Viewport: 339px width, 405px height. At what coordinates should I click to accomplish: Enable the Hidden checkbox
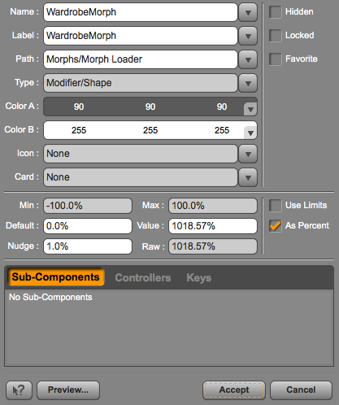click(276, 12)
